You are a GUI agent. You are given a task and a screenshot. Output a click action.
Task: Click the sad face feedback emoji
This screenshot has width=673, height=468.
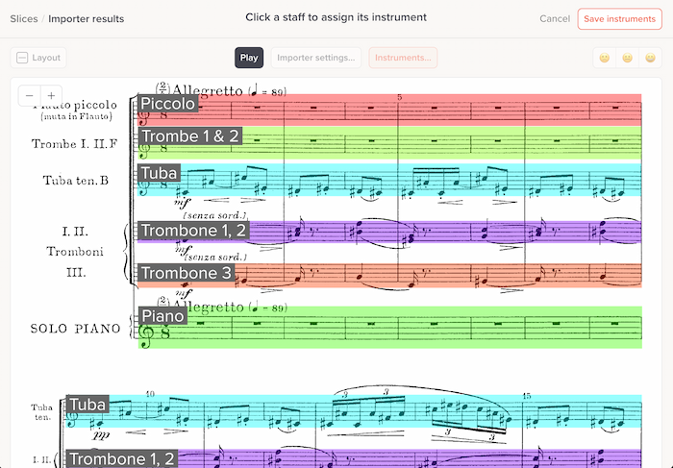[x=605, y=58]
